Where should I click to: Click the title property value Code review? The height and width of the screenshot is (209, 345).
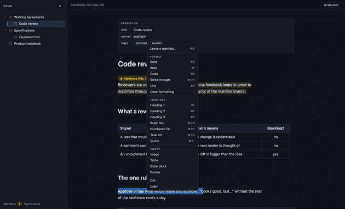coord(143,30)
